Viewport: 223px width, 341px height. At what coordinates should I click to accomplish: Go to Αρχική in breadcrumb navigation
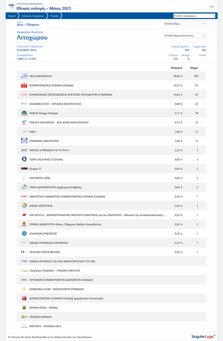point(12,16)
